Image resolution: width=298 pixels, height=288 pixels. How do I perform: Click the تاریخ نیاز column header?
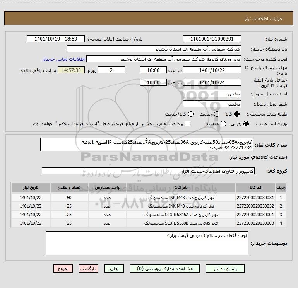[x=31, y=188]
